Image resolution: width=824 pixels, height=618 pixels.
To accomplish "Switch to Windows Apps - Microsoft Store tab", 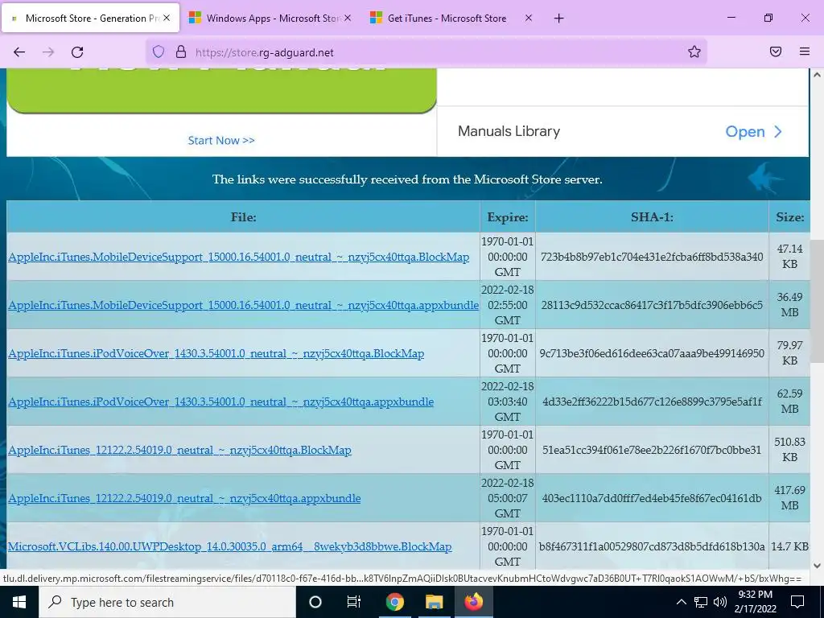I will tap(268, 18).
